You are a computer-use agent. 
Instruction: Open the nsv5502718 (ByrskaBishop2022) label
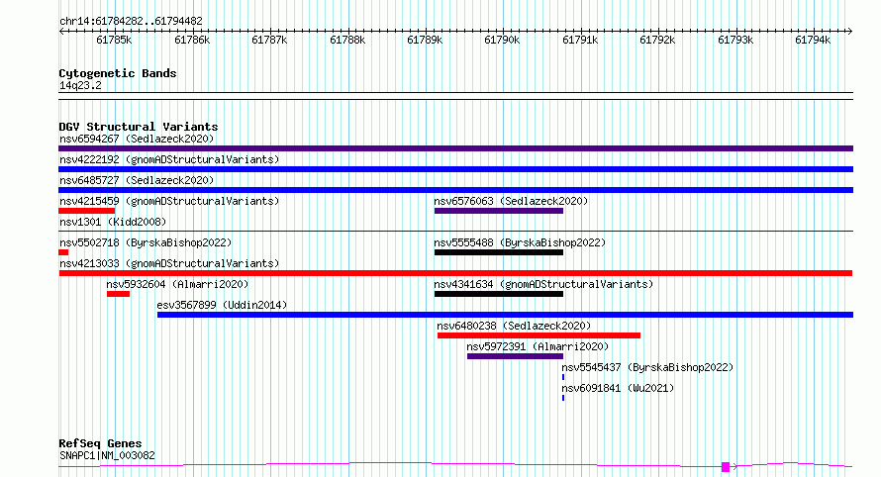click(146, 242)
